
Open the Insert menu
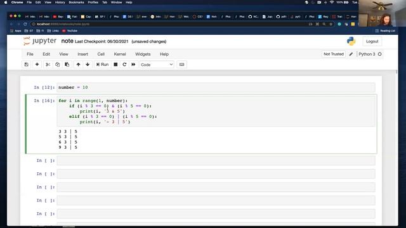[x=83, y=54]
